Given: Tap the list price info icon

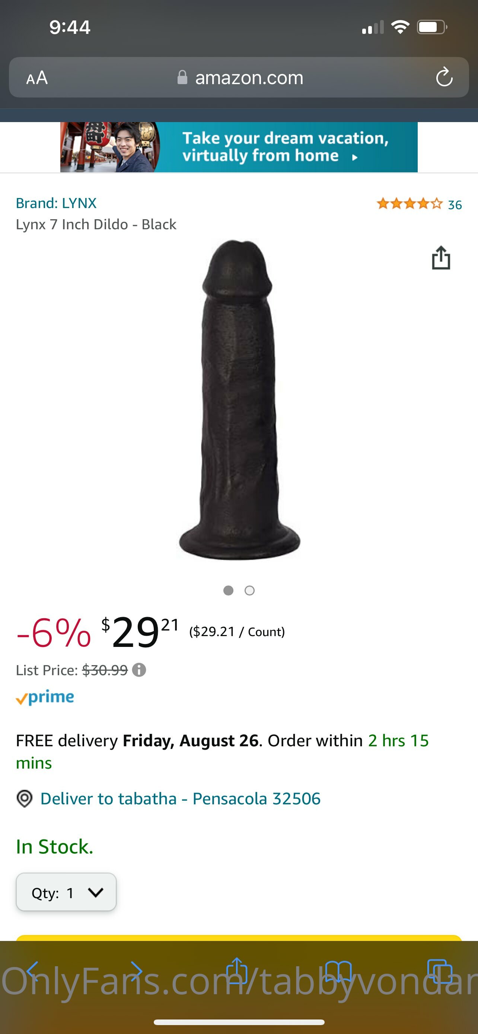Looking at the screenshot, I should pyautogui.click(x=139, y=670).
